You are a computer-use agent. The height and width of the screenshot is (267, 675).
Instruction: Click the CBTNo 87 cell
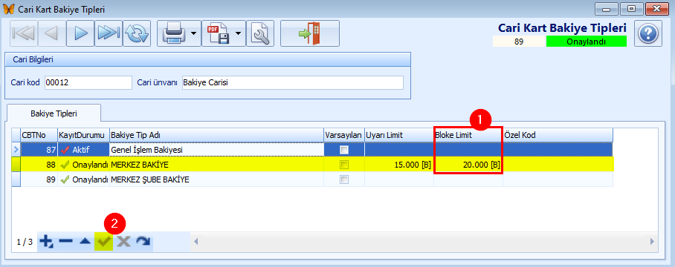coord(39,150)
